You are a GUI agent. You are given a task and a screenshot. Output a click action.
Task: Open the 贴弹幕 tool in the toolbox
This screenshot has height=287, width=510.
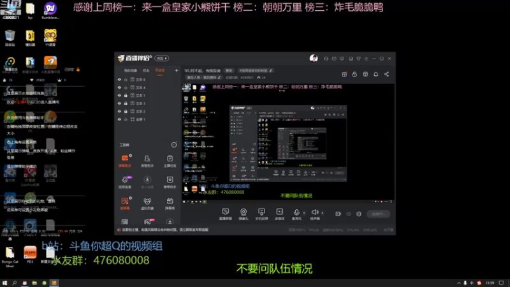click(124, 203)
